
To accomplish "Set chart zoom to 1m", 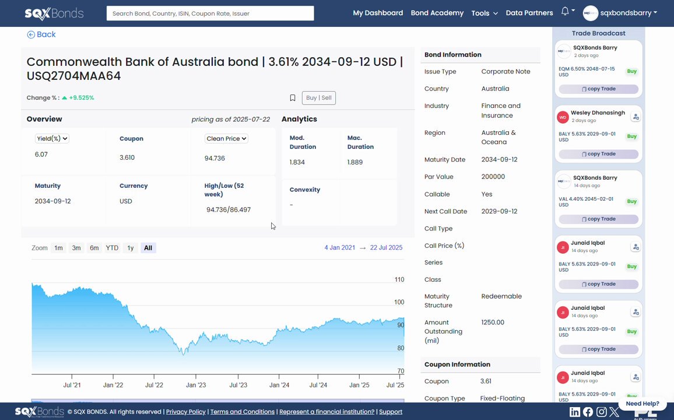I will coord(58,248).
